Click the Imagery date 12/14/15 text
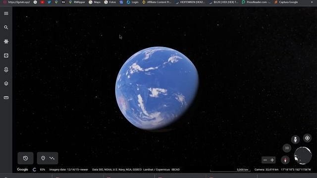The width and height of the screenshot is (317, 178). click(x=69, y=170)
